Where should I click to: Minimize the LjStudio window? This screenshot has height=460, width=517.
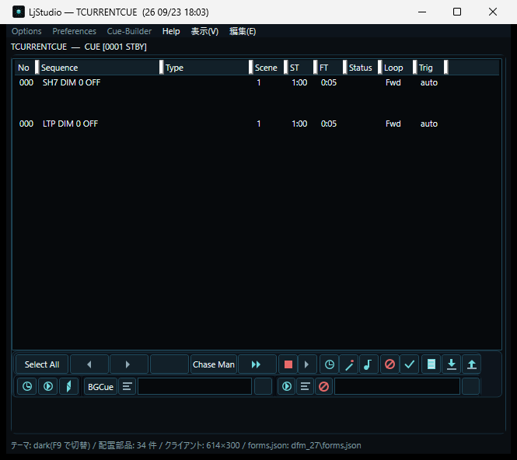point(422,12)
